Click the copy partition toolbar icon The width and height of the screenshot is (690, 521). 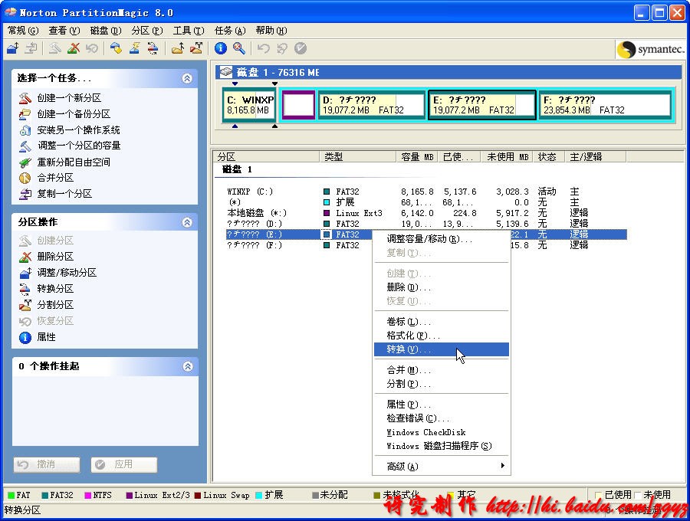point(31,48)
